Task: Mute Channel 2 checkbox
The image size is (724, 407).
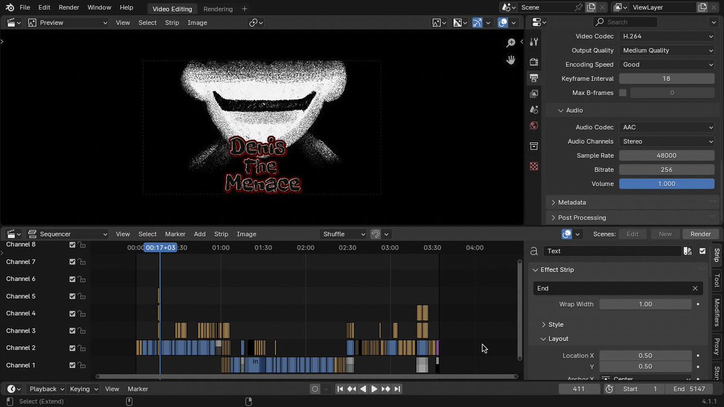Action: point(72,348)
